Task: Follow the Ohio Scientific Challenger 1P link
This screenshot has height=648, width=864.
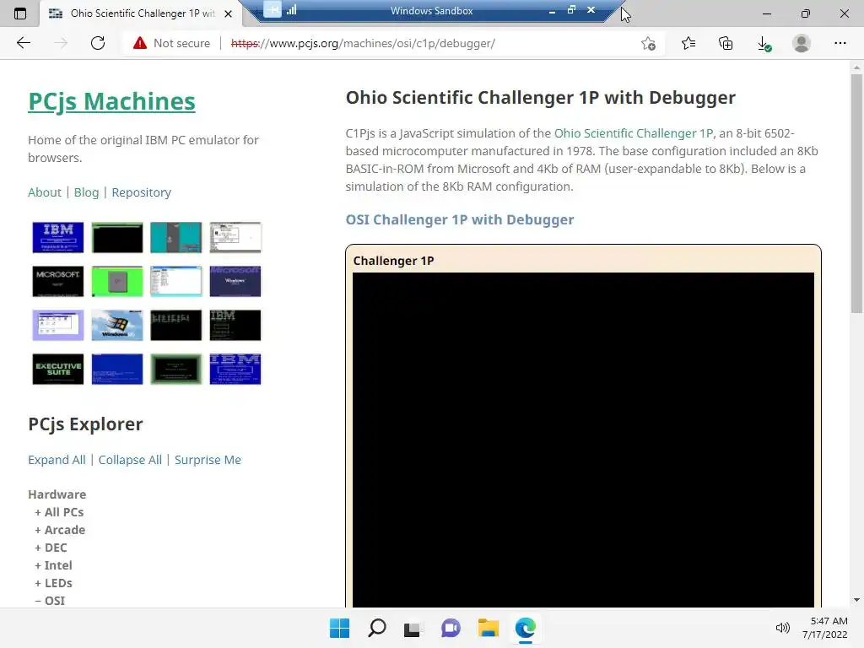Action: point(633,133)
